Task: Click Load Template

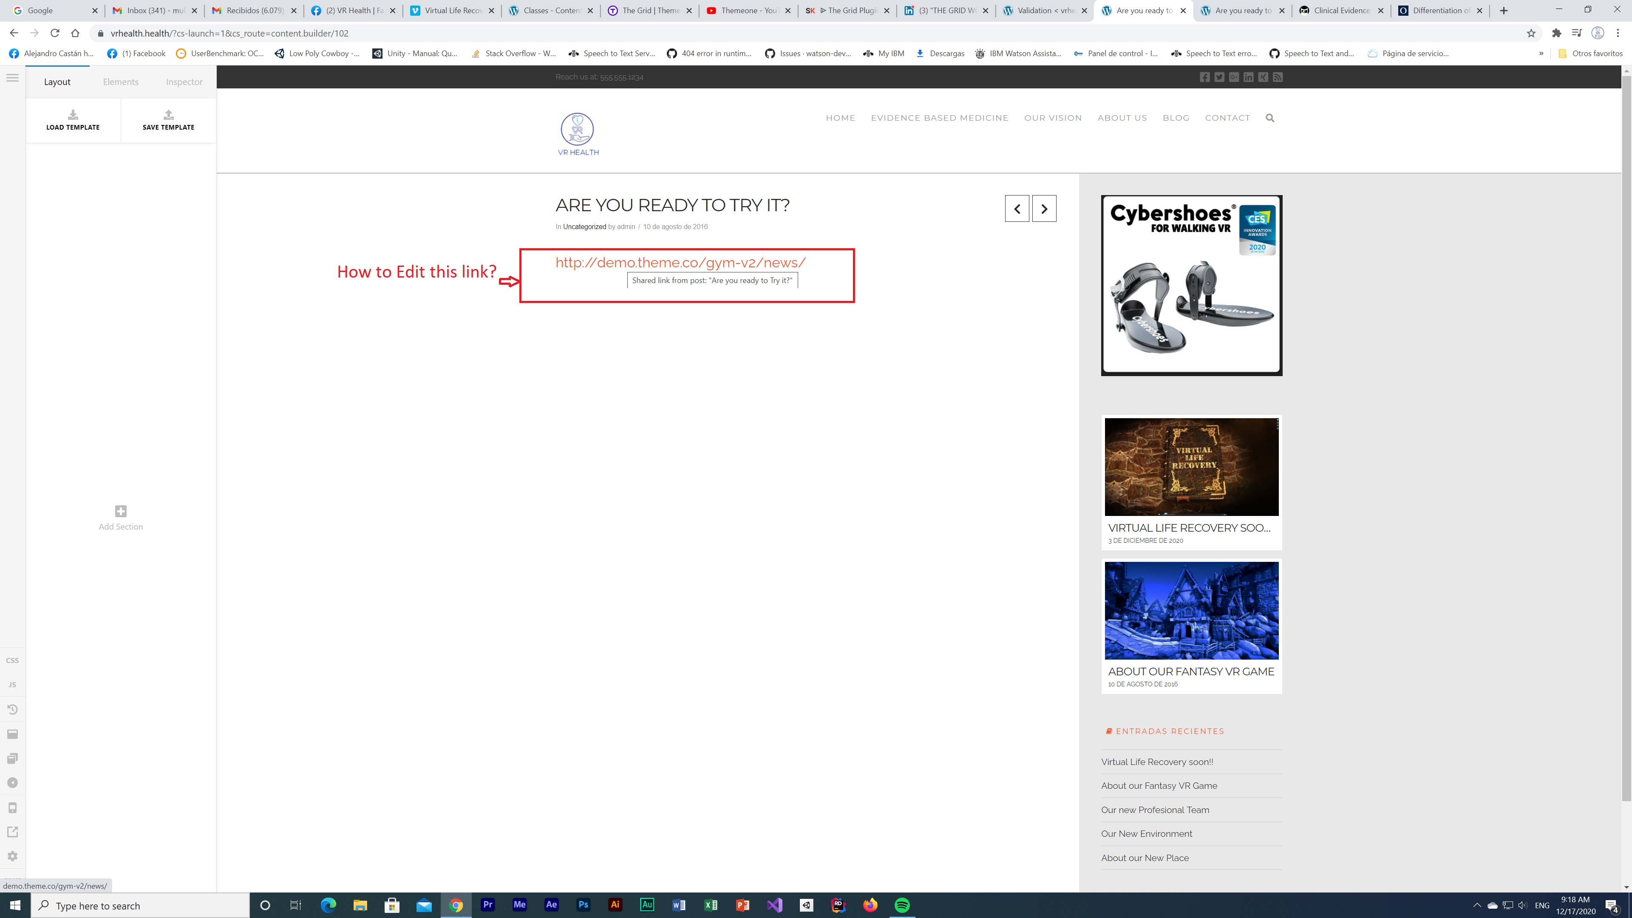Action: pos(73,120)
